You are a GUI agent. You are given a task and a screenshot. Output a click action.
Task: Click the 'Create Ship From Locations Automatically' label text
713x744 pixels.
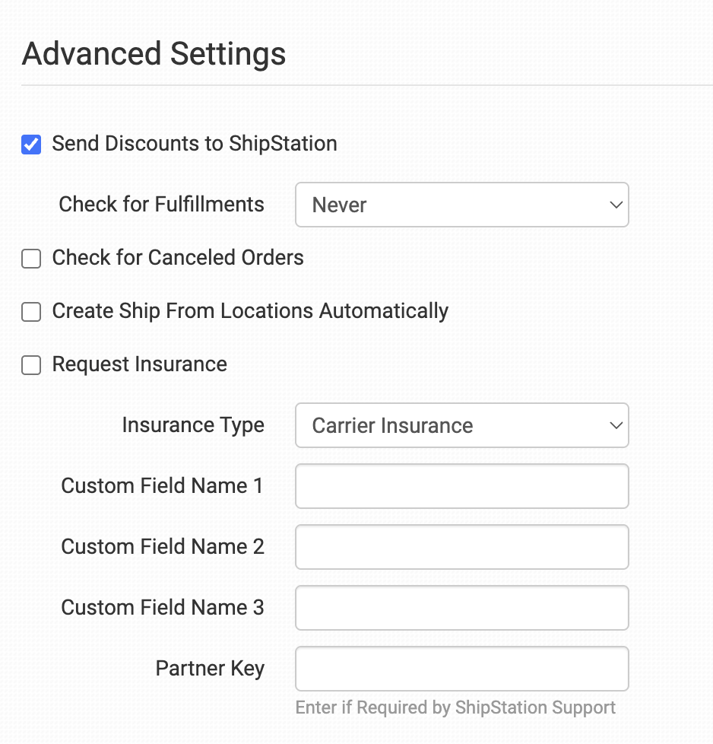coord(250,311)
